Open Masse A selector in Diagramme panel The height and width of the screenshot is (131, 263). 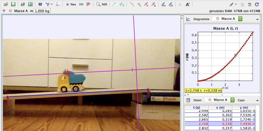click(227, 19)
